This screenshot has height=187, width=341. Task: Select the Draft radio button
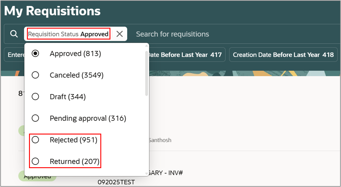(35, 96)
